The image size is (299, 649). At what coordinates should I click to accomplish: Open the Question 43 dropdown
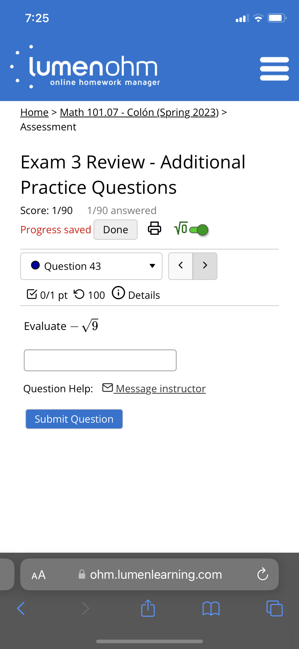pyautogui.click(x=91, y=266)
